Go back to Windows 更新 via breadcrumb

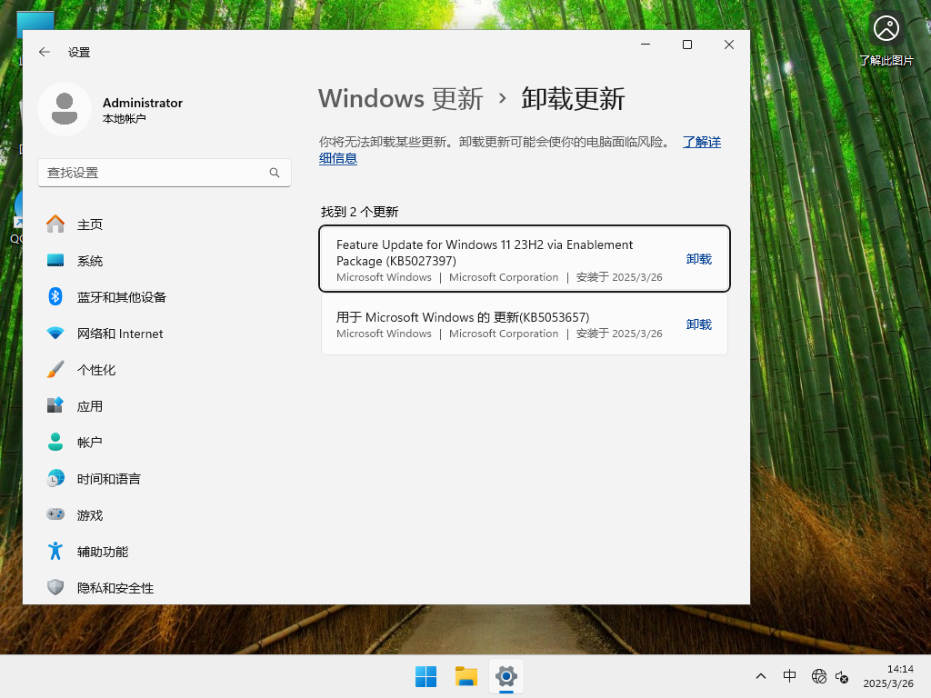400,98
